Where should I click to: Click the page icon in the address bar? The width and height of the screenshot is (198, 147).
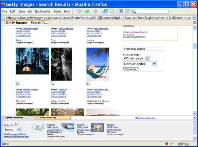(x=4, y=18)
